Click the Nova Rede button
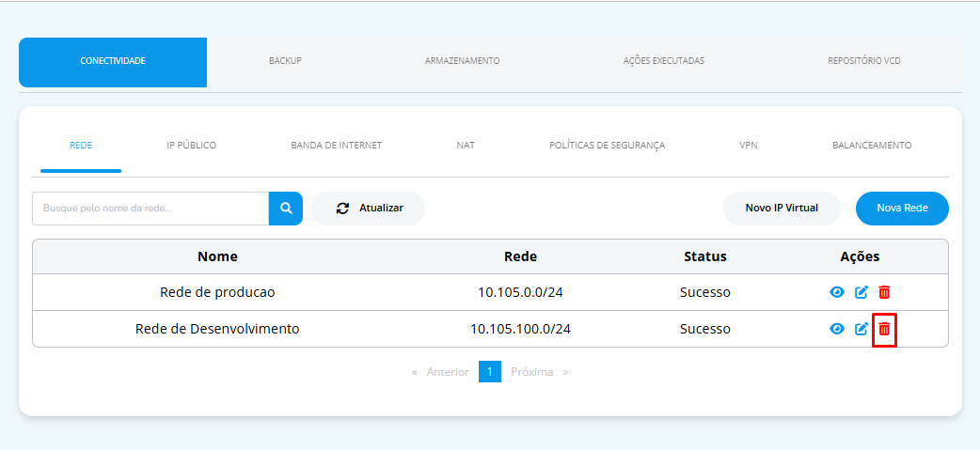Viewport: 980px width, 450px height. coord(902,209)
